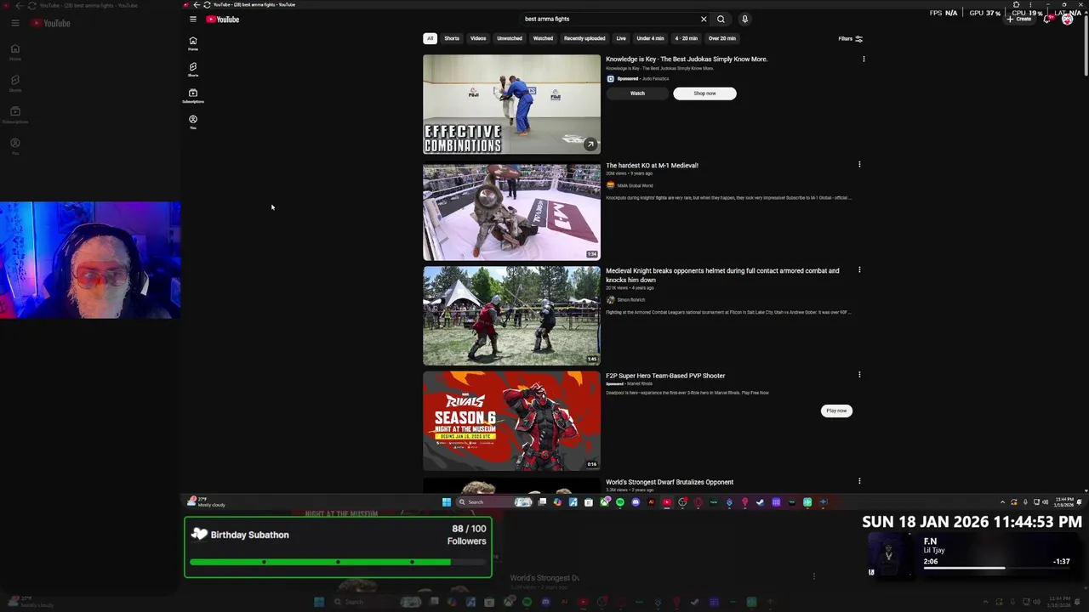Image resolution: width=1089 pixels, height=612 pixels.
Task: Select the Over 20 min filter chip
Action: (x=722, y=38)
